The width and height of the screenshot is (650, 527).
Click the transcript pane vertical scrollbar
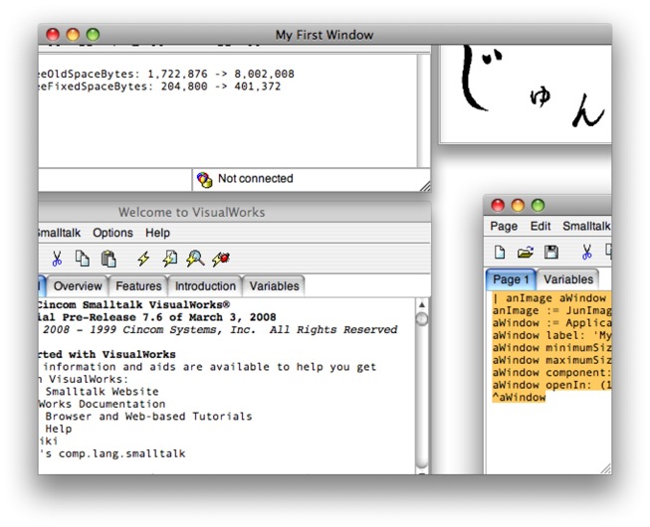point(424,111)
